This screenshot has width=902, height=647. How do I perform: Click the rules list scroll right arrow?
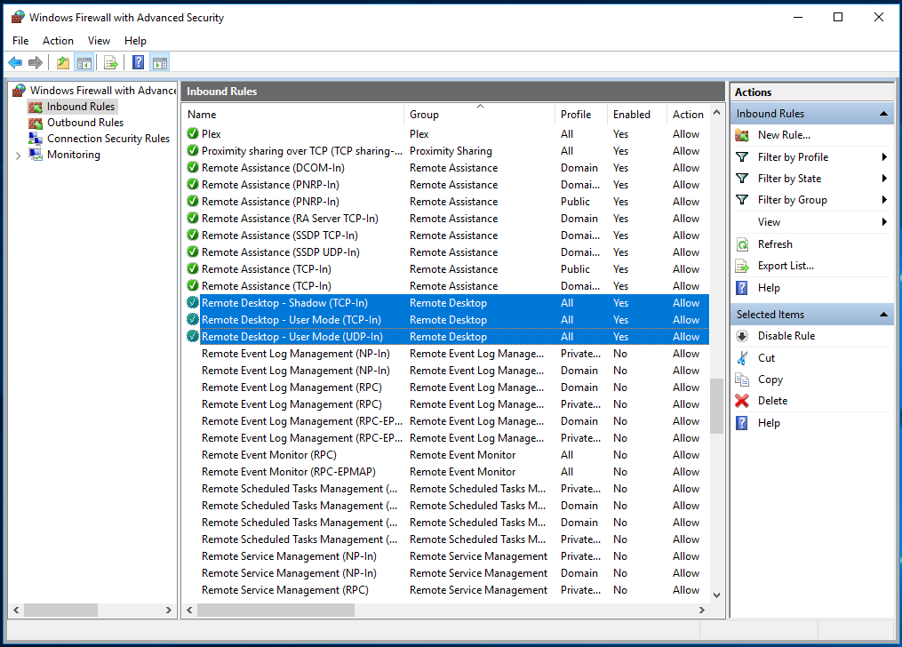(702, 611)
